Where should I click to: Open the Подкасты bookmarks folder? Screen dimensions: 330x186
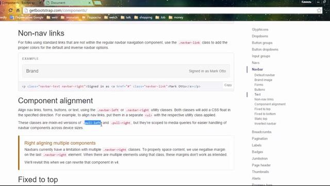(92, 18)
